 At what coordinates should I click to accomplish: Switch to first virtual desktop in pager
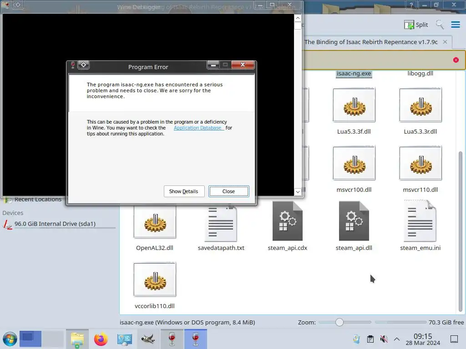tap(30, 339)
